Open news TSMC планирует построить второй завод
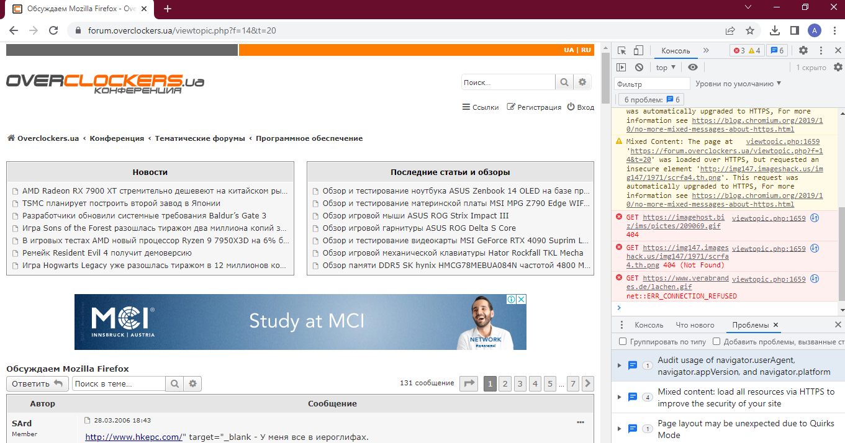The image size is (845, 443). pos(121,203)
